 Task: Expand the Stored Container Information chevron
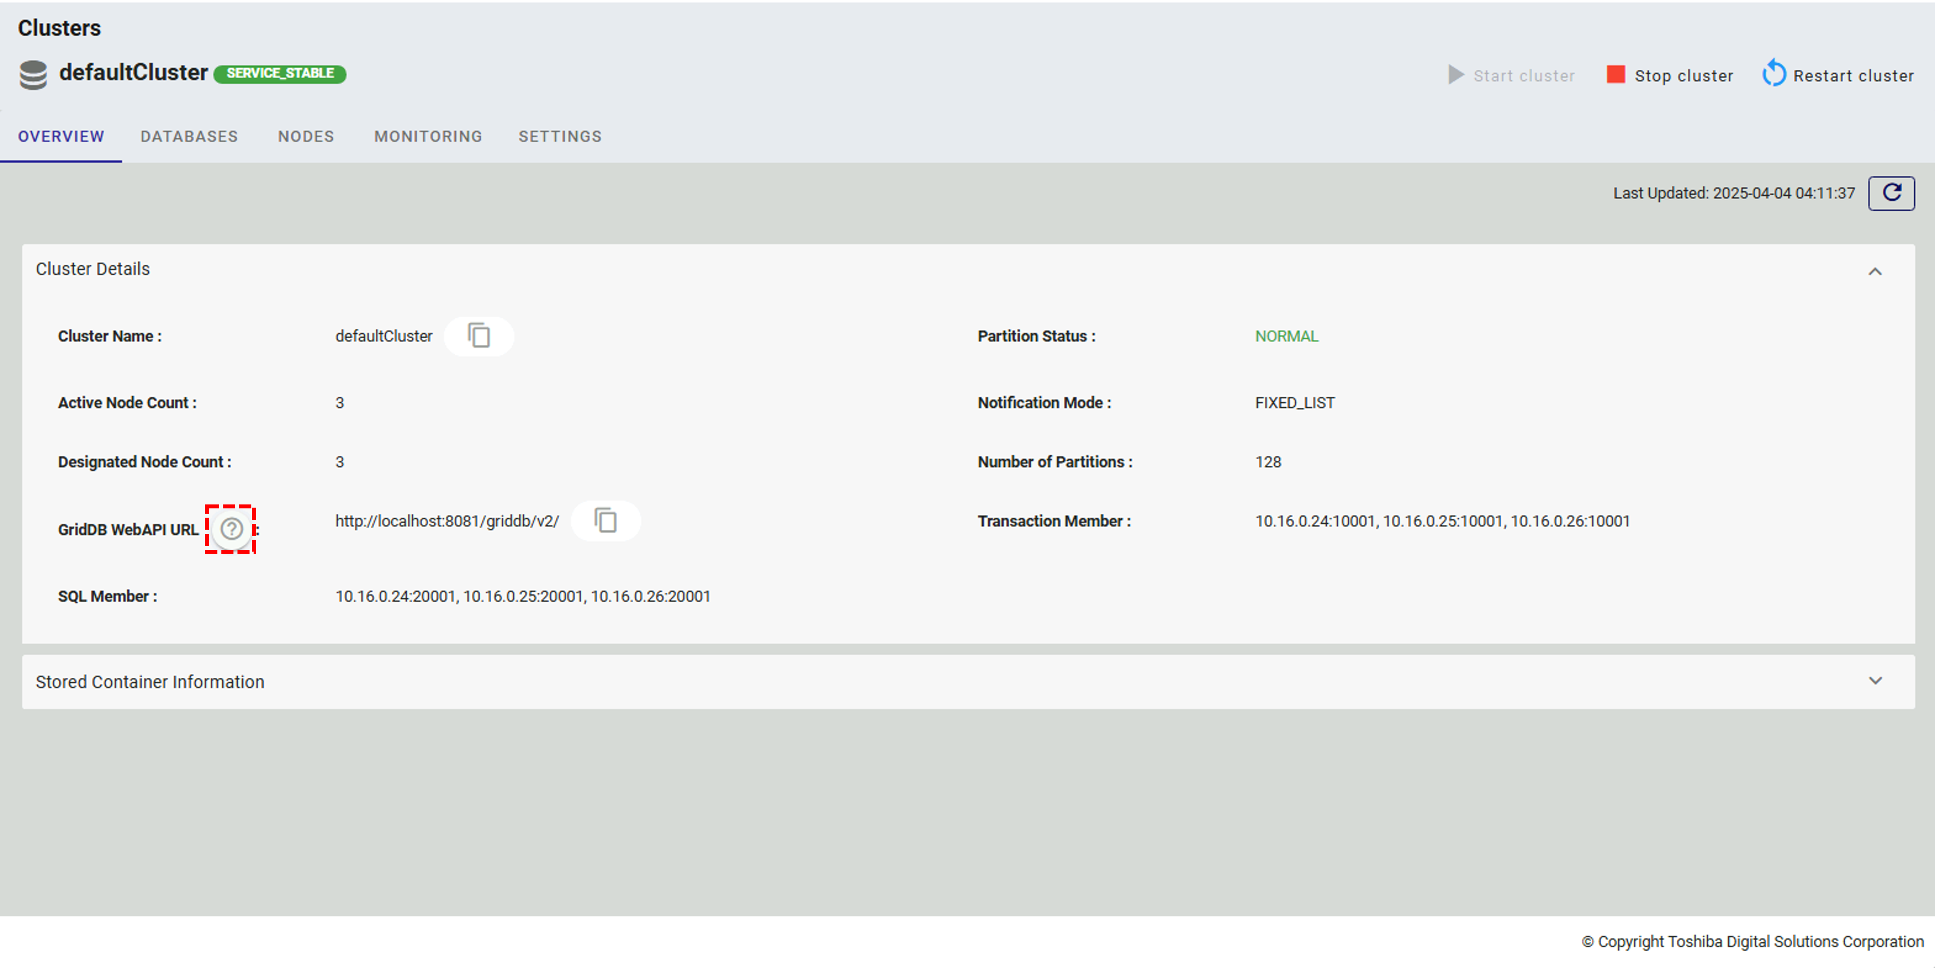point(1875,680)
